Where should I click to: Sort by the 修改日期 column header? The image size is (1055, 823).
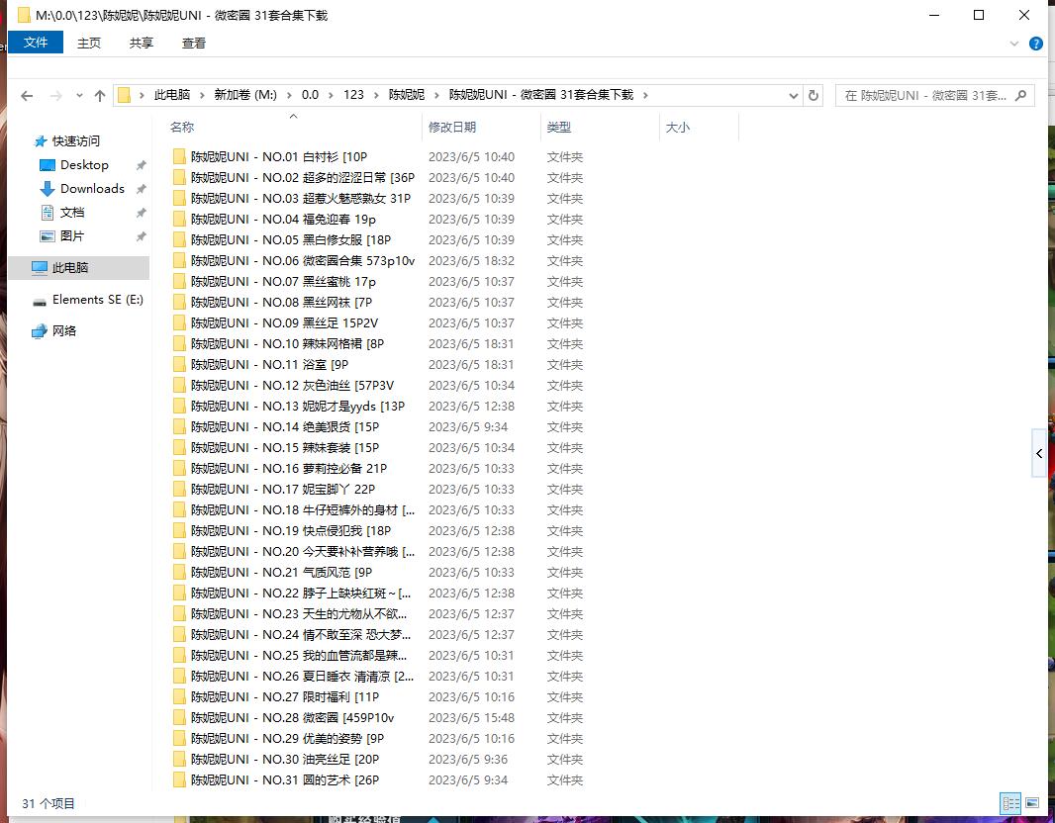tap(452, 127)
